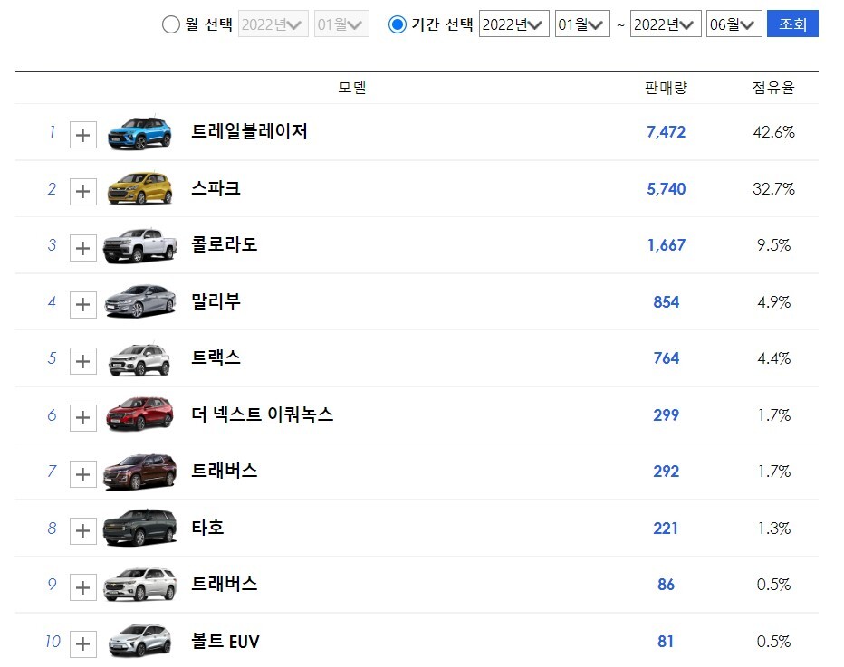Click the yellow 스파크 car thumbnail
This screenshot has height=667, width=844.
click(x=140, y=188)
